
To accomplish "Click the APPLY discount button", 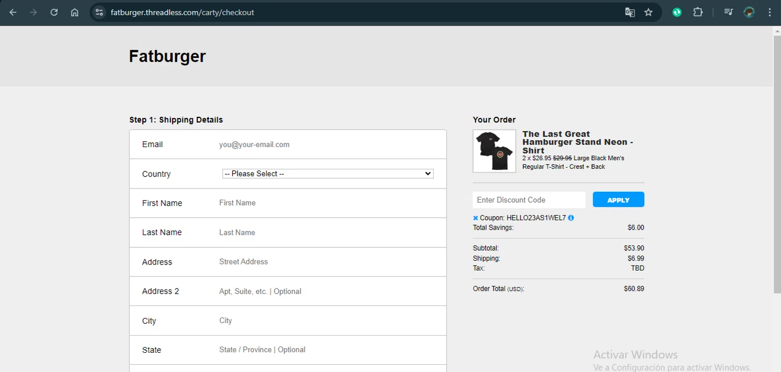I will pyautogui.click(x=619, y=200).
